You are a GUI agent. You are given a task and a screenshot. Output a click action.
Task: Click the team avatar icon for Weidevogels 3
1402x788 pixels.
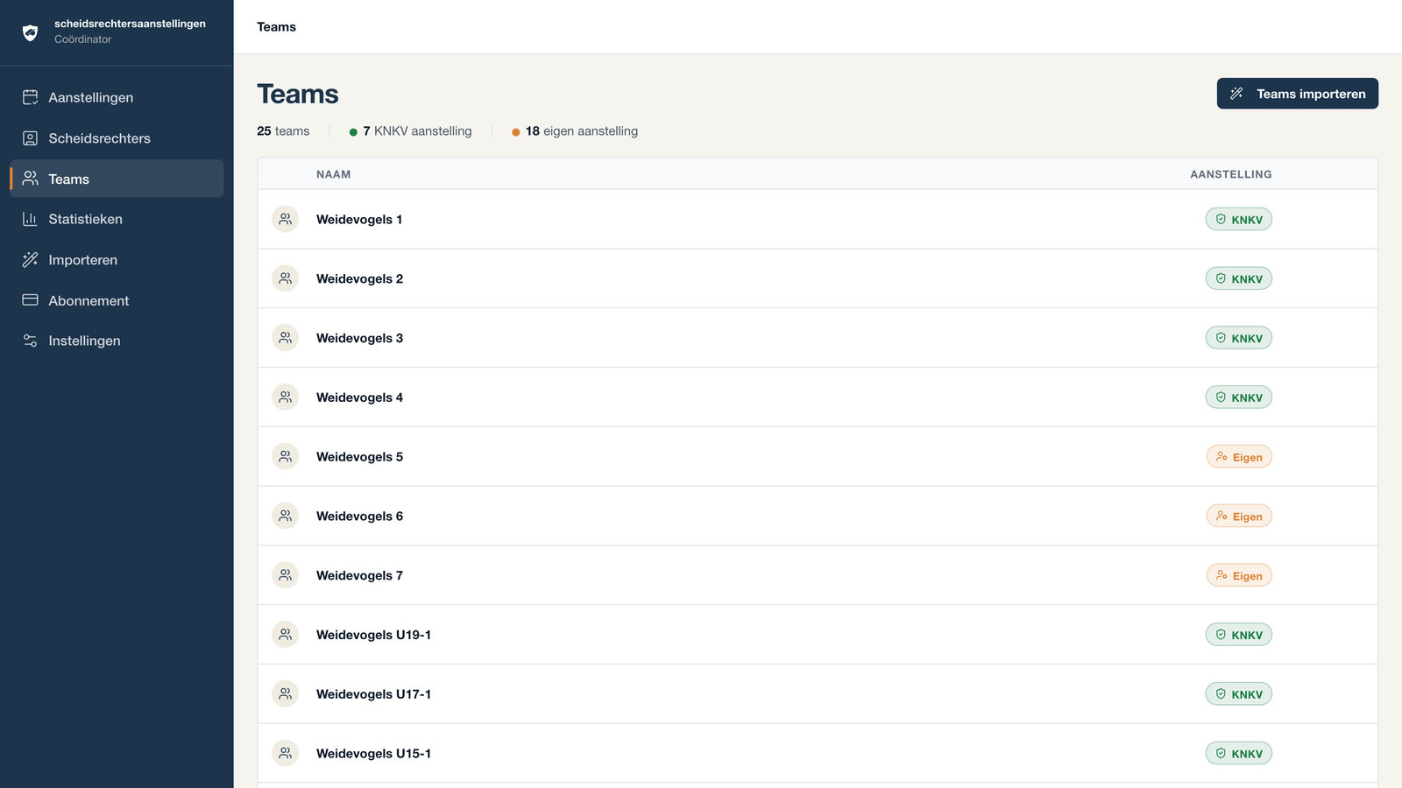(285, 338)
